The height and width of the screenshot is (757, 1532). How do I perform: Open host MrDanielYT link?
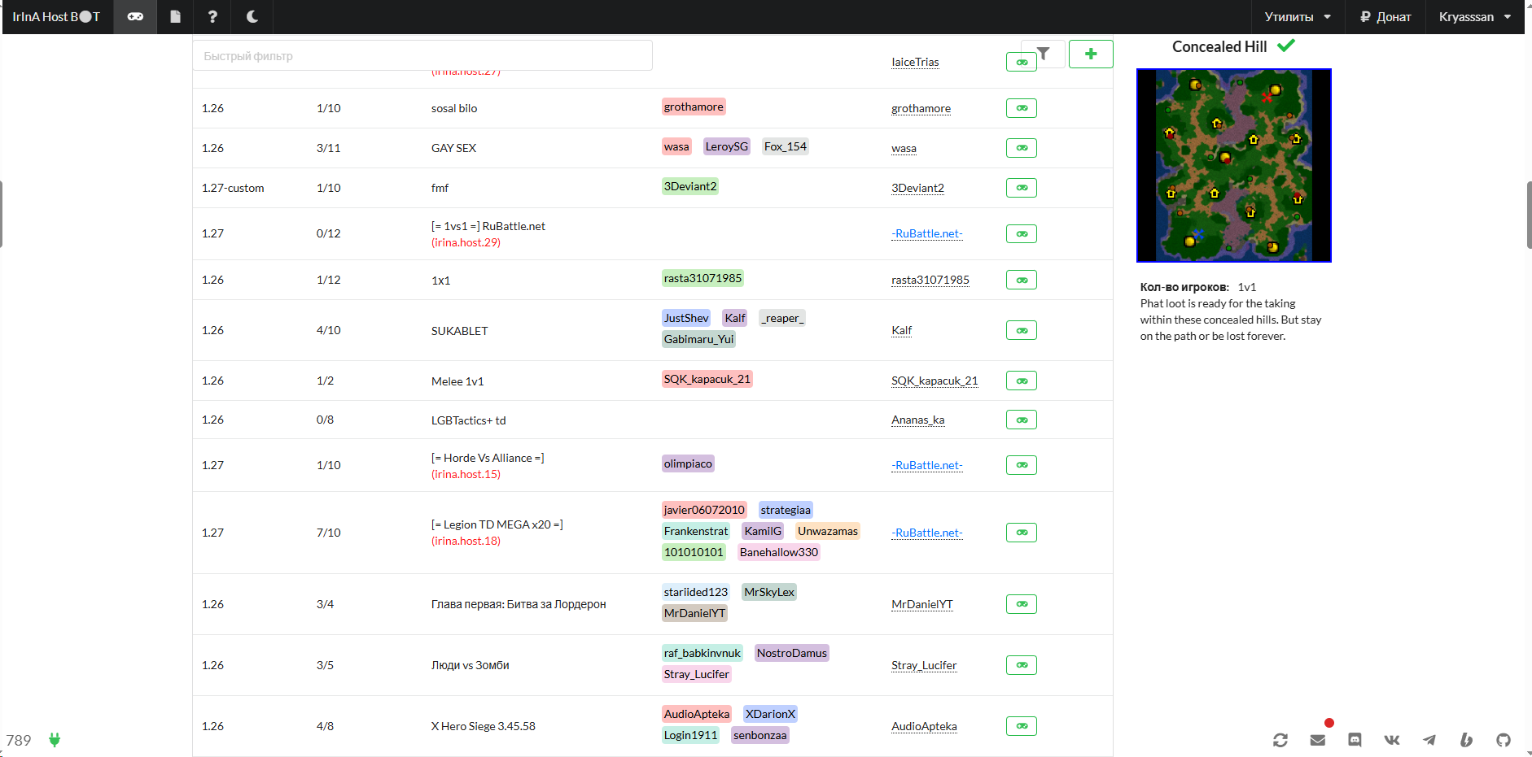[922, 604]
